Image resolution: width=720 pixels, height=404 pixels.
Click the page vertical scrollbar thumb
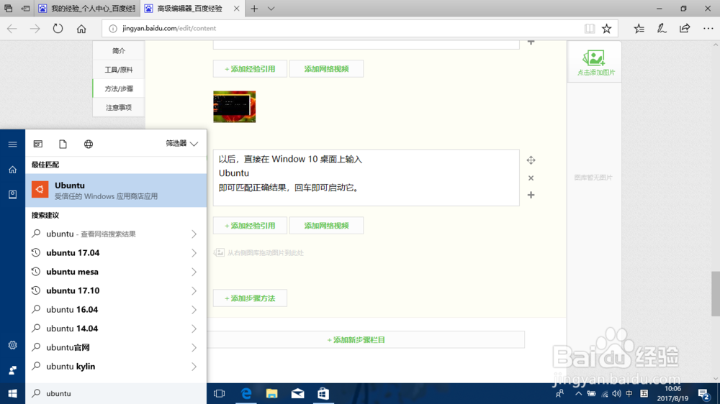pos(716,293)
